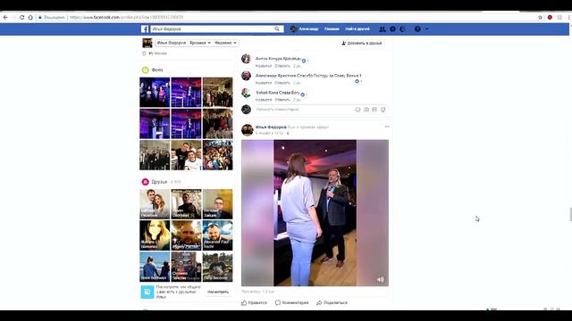The height and width of the screenshot is (321, 572).
Task: Click the blue common-things icon beside Посмотреть
Action: coord(147,292)
